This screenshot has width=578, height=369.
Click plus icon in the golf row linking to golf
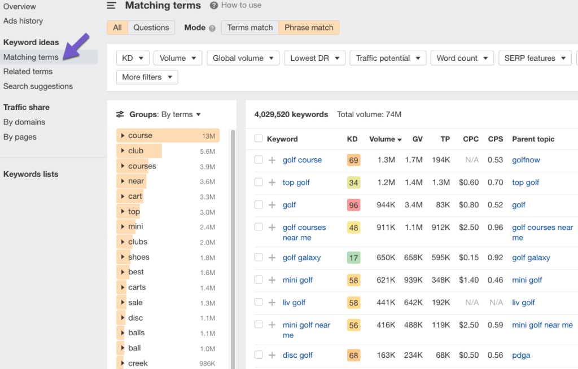272,205
